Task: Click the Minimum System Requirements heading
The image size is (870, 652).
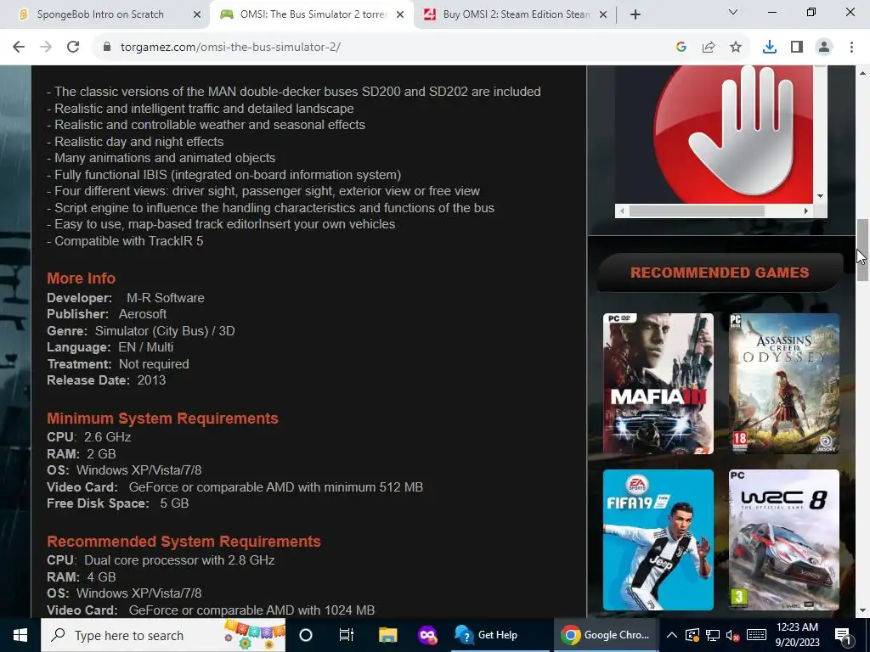Action: 162,418
